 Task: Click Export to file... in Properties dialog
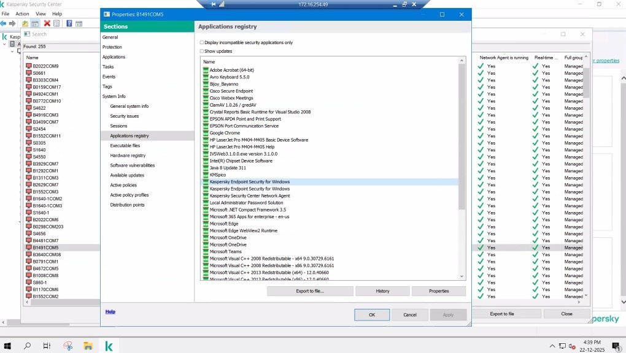click(310, 291)
